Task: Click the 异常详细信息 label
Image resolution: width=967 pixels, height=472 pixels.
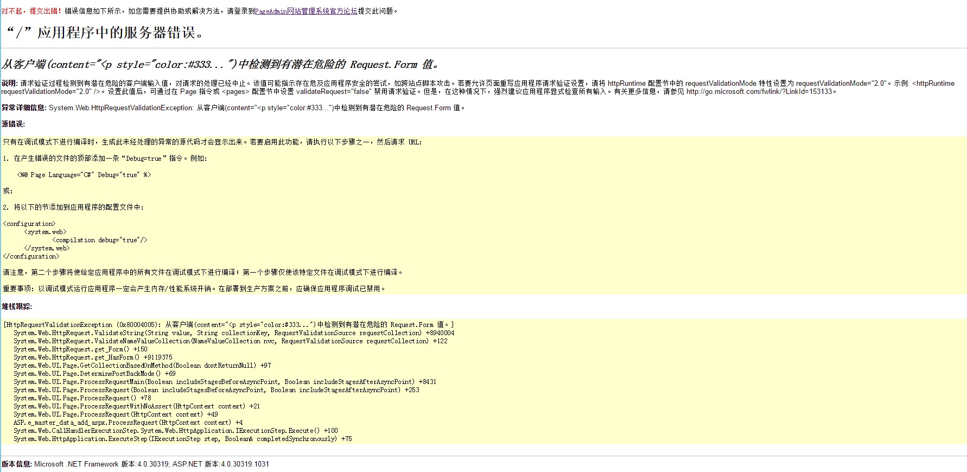Action: click(x=24, y=108)
